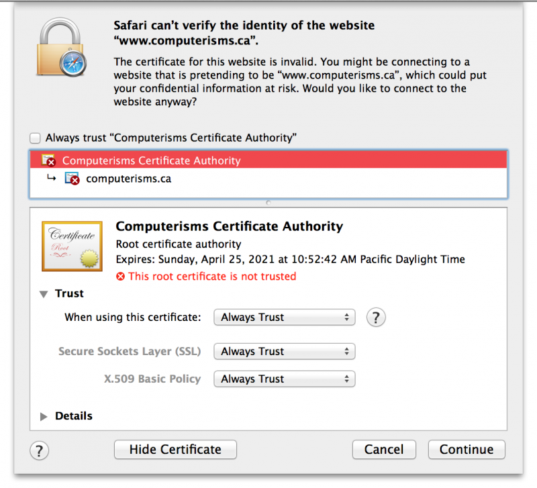Screen dimensions: 537x488
Task: Click the Trust section label
Action: (69, 293)
